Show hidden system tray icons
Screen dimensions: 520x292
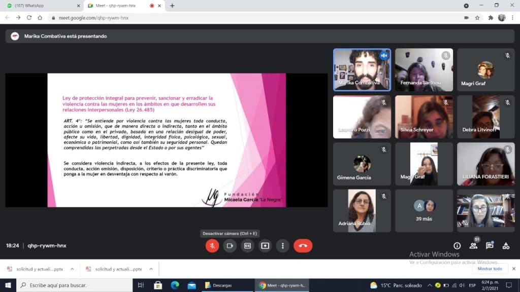coord(430,285)
